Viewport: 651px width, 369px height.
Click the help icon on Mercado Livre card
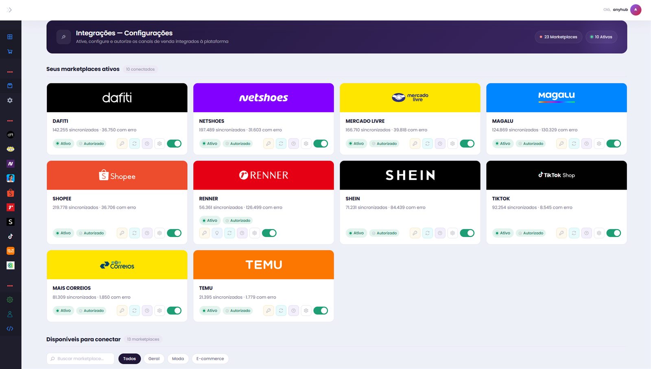point(440,144)
